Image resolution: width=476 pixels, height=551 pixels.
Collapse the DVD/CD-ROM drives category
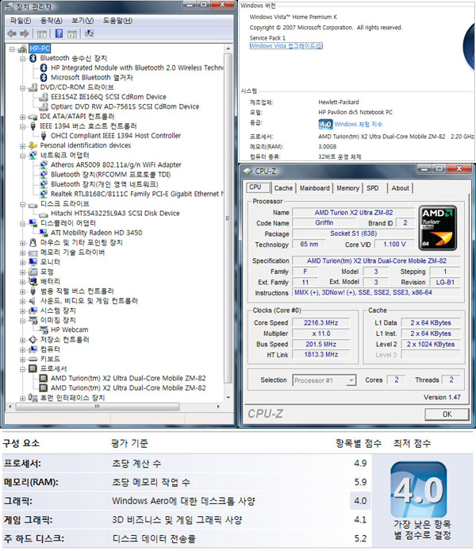[x=23, y=87]
